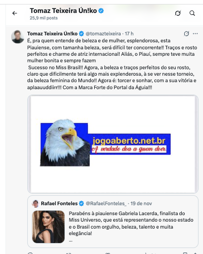Open the jogoaberto.net.br eagle image
The height and width of the screenshot is (254, 203).
pyautogui.click(x=113, y=144)
